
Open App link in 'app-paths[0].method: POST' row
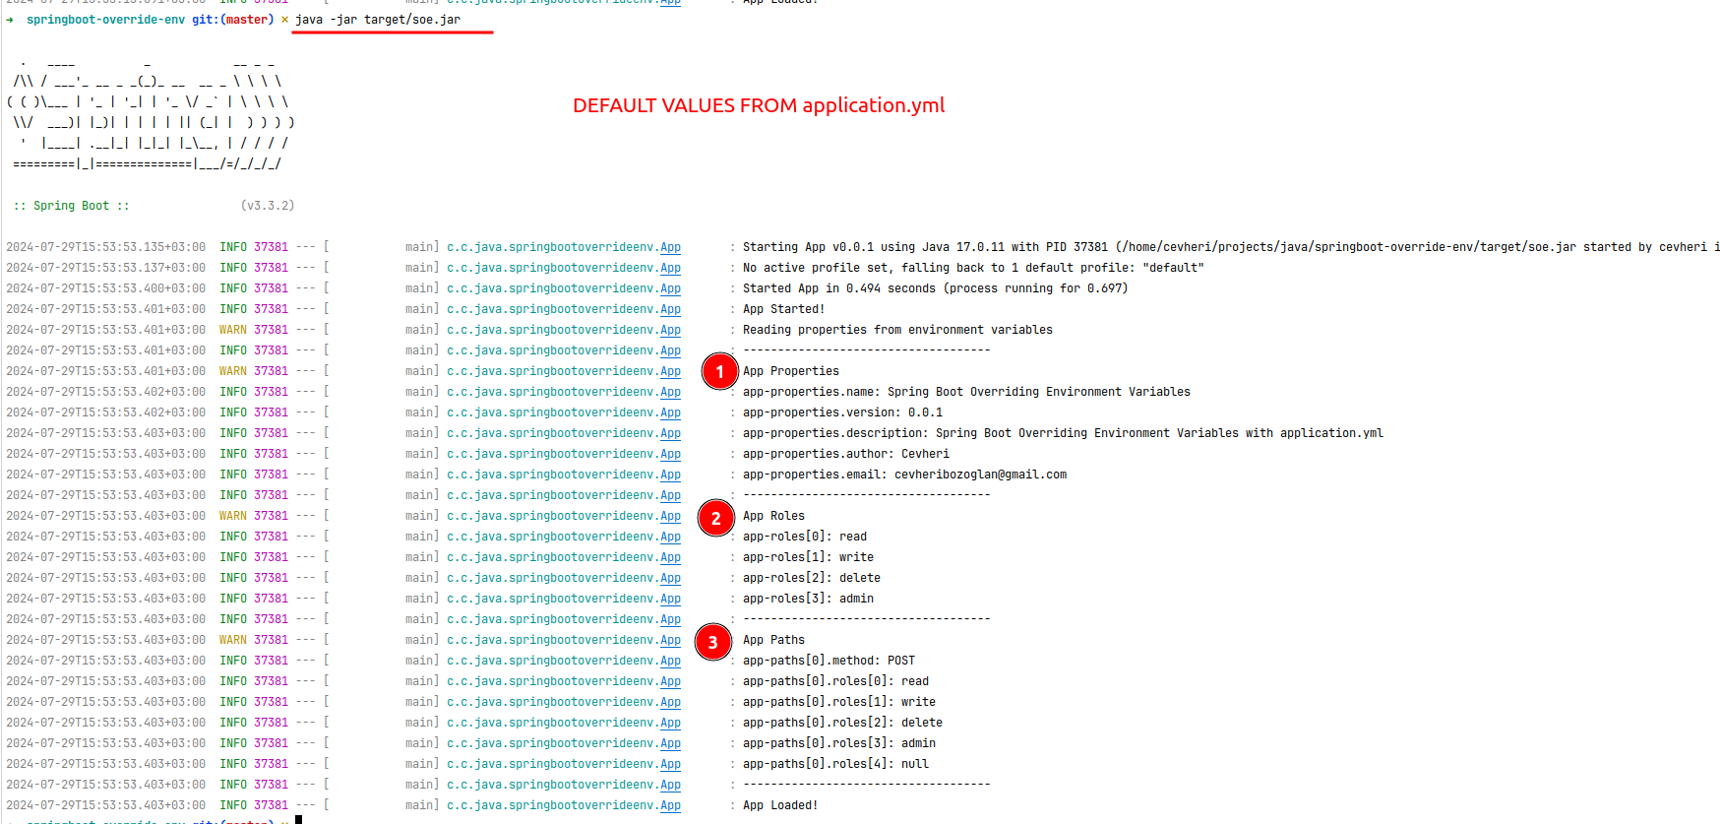[x=670, y=661]
